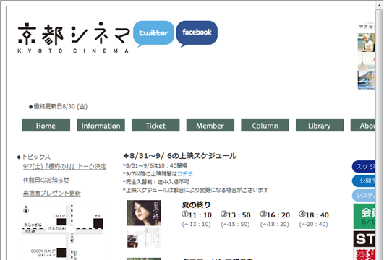Click the blue 公開予 pill button
The image size is (384, 260).
364,181
